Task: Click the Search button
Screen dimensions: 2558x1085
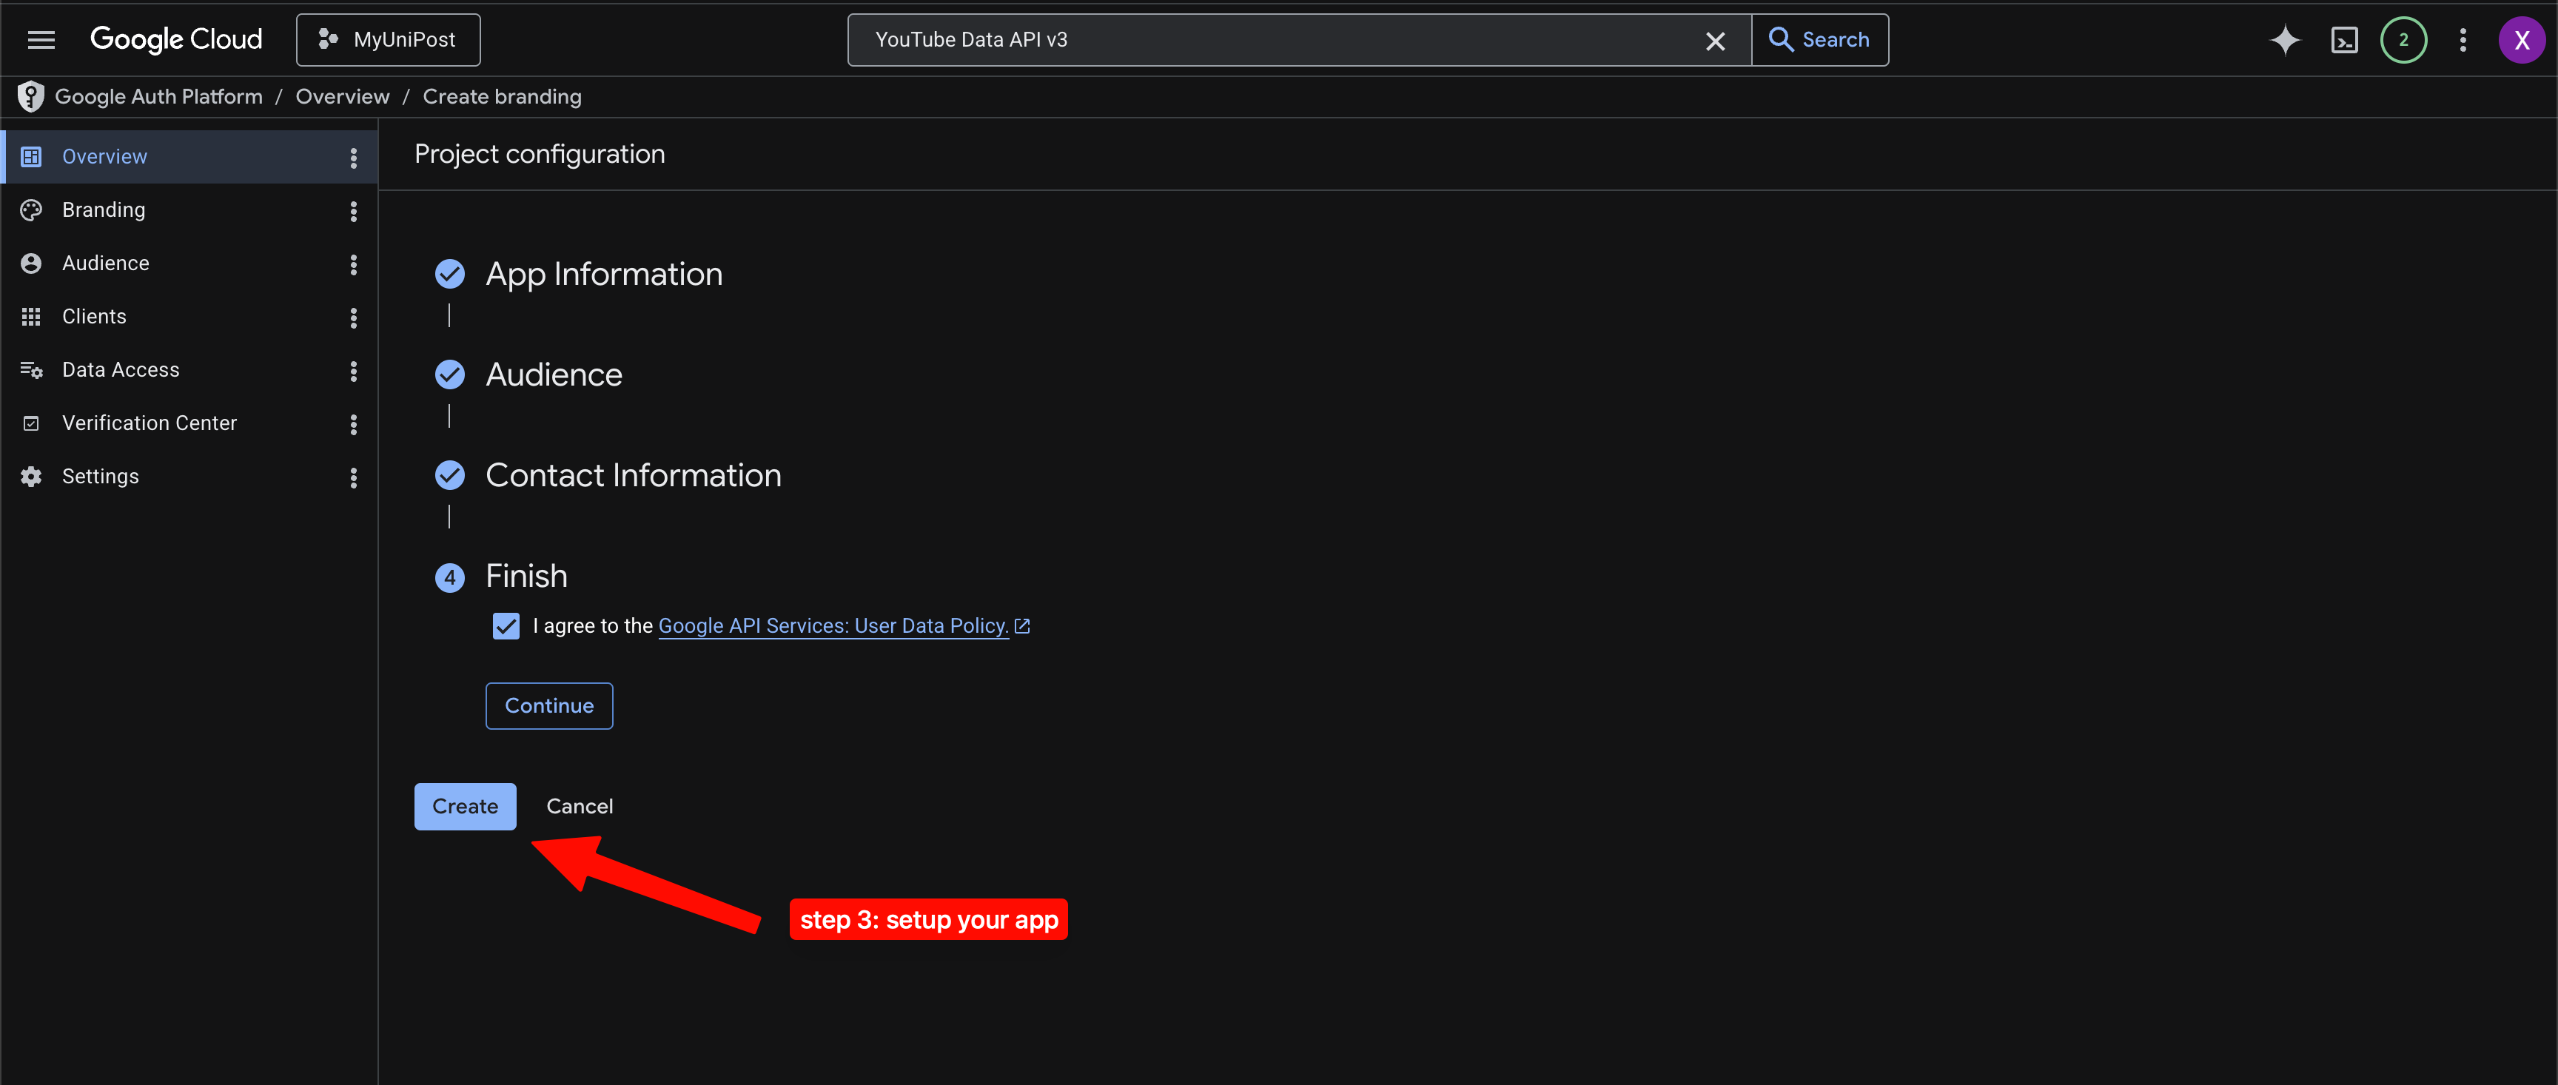Action: click(x=1820, y=40)
